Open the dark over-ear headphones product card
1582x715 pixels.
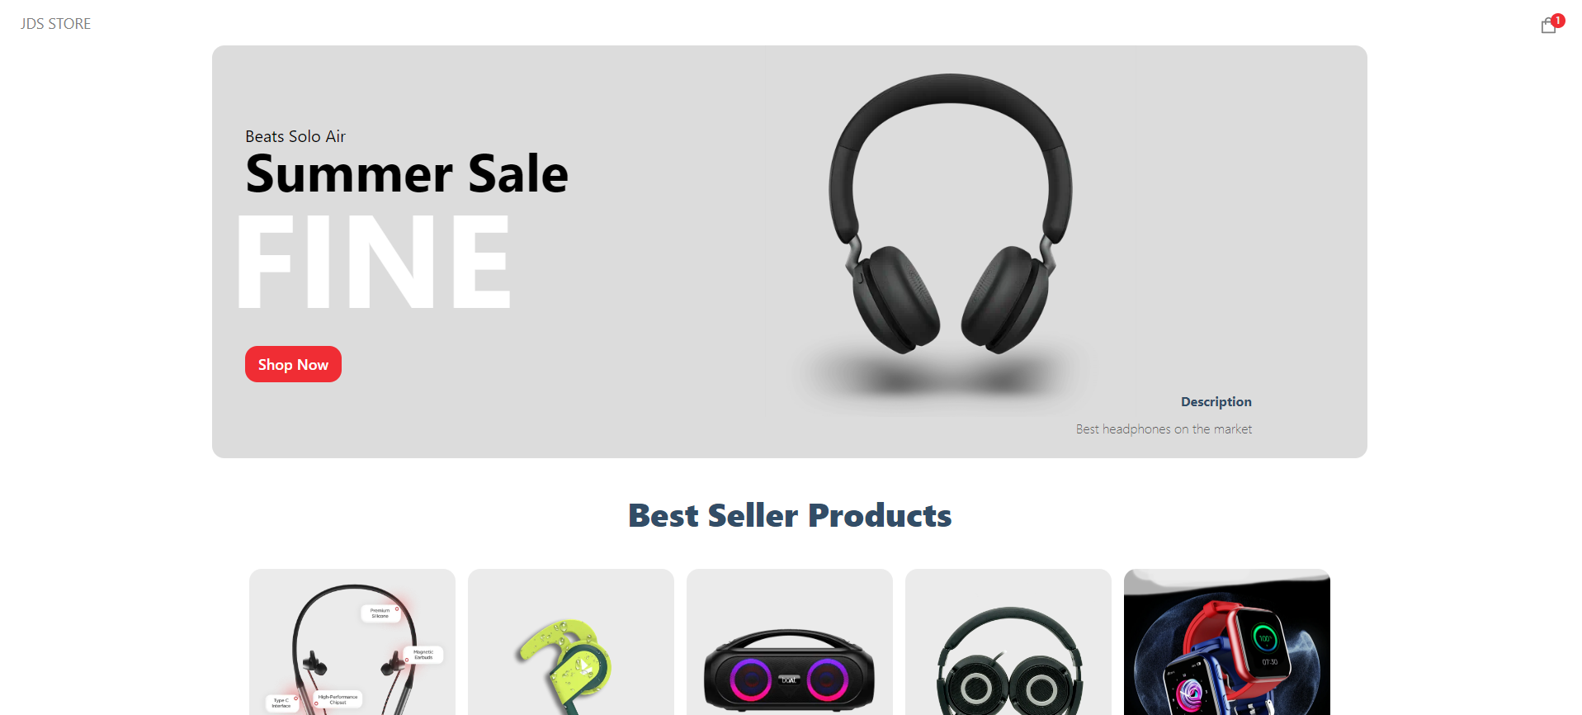tap(1008, 642)
